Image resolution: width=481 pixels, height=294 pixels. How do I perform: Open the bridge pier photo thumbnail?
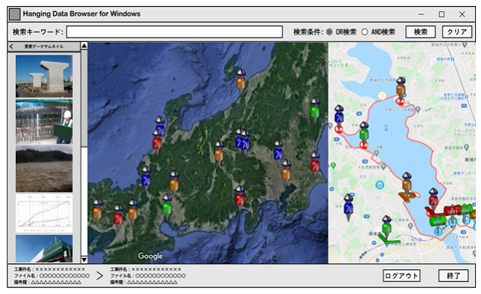44,76
